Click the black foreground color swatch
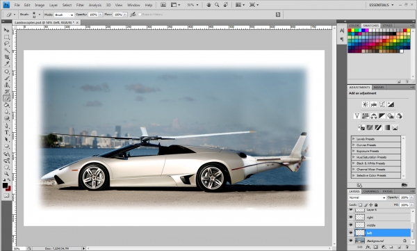This screenshot has height=251, width=417. [5, 186]
